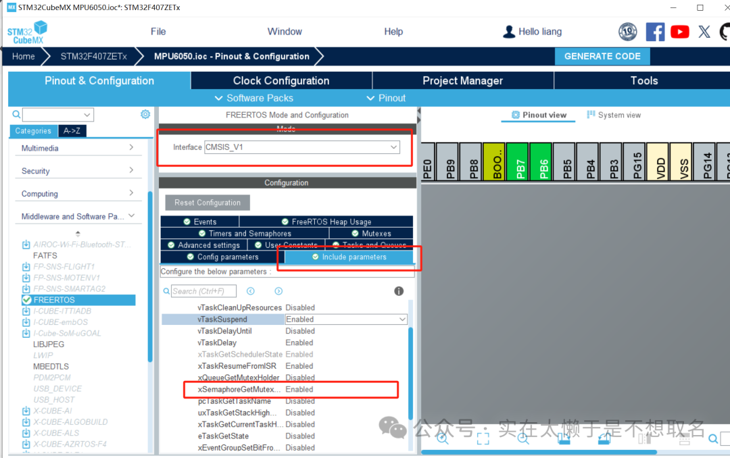This screenshot has width=730, height=458.
Task: Switch to Project Manager tab
Action: pos(463,80)
